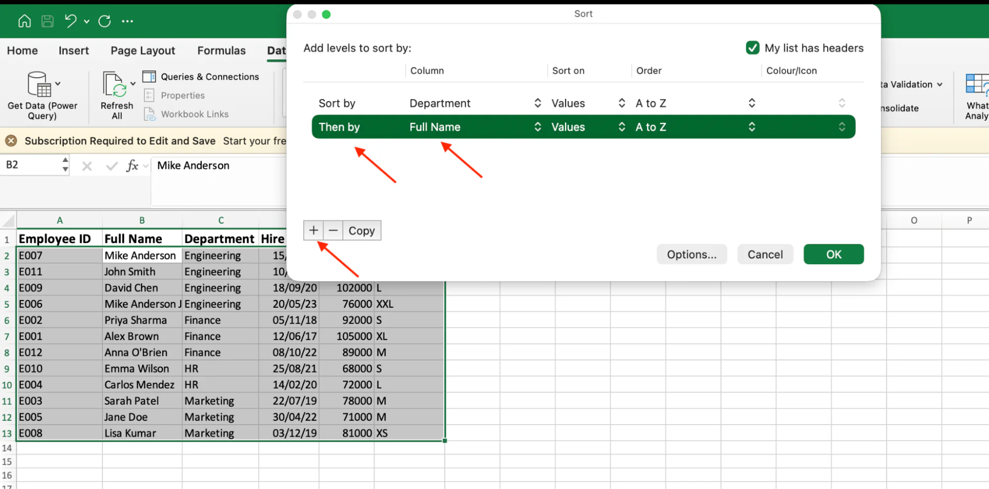This screenshot has width=989, height=489.
Task: Select the cell Lisa Kumar
Action: 142,433
